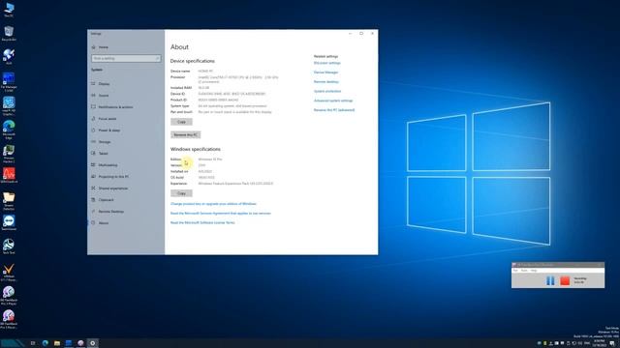Open Device Manager link
This screenshot has width=620, height=348.
(x=325, y=72)
